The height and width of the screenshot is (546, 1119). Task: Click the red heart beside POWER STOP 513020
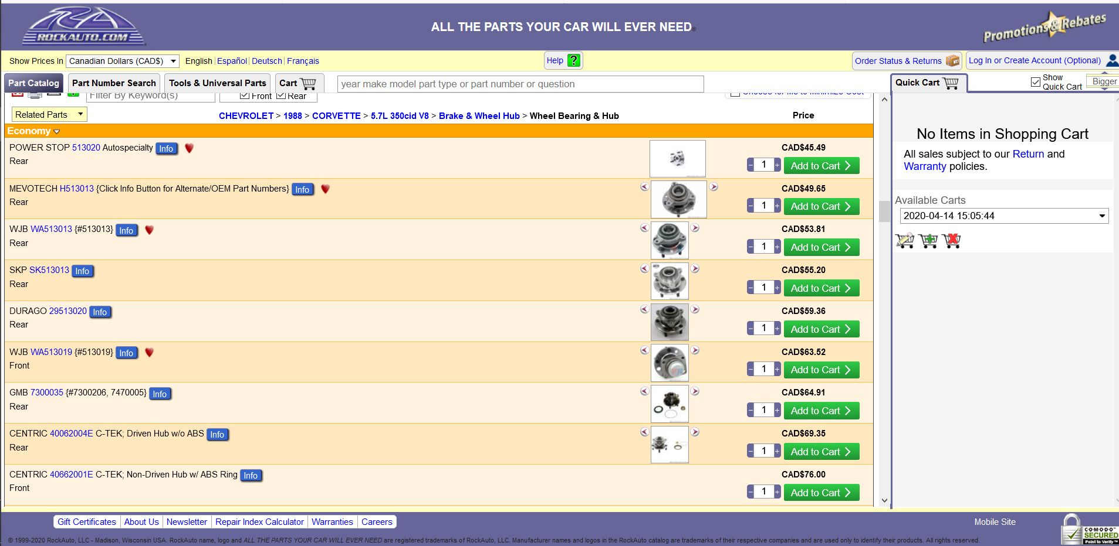189,148
